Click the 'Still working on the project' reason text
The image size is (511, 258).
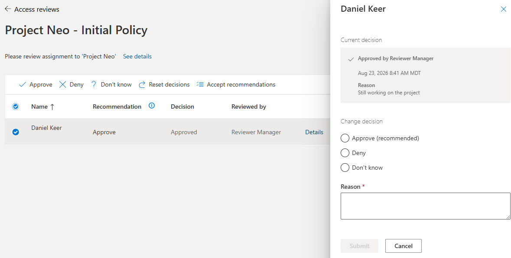point(389,93)
